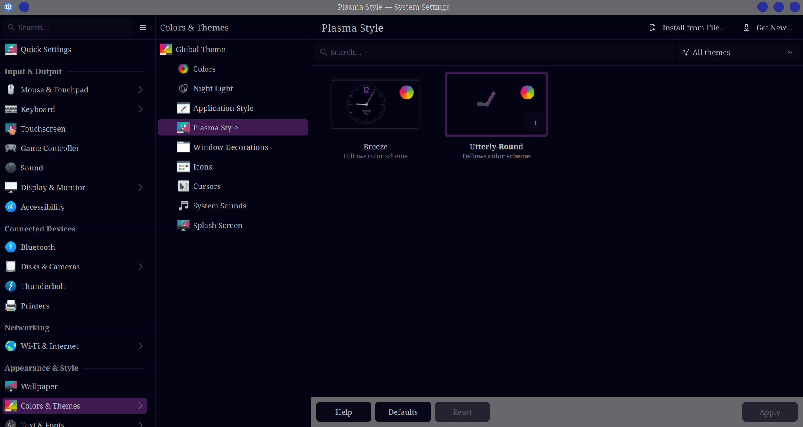The height and width of the screenshot is (427, 803).
Task: Focus the Plasma Style search field
Action: coord(495,52)
